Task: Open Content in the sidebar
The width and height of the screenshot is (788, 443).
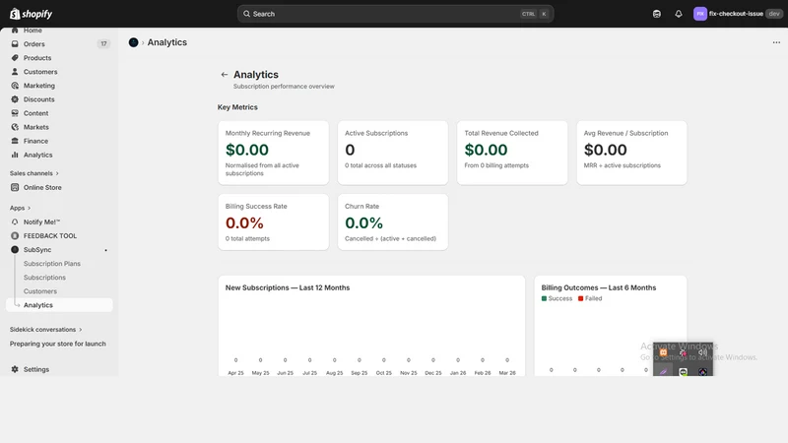Action: [x=35, y=113]
